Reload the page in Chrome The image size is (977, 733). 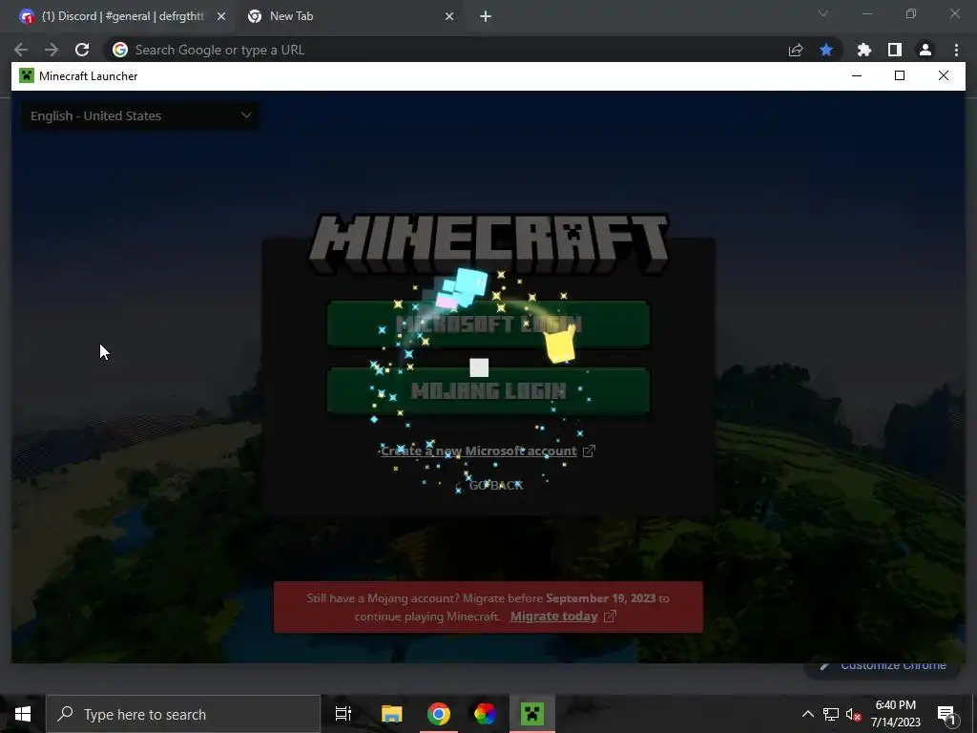tap(82, 50)
